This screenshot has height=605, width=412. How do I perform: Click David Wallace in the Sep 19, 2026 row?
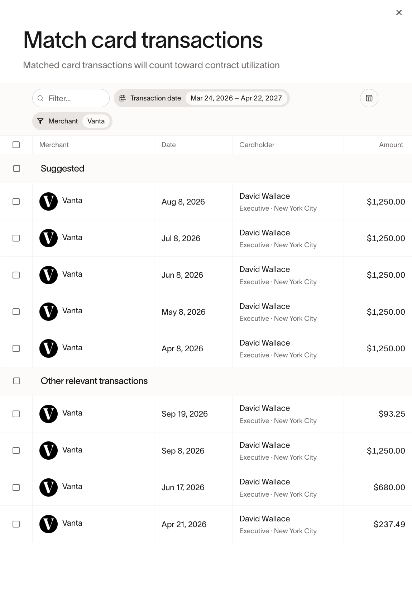coord(265,408)
